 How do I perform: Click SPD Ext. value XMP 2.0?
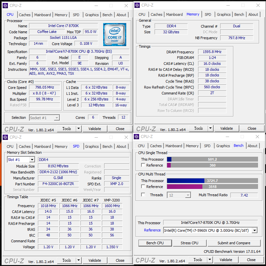click(x=117, y=184)
